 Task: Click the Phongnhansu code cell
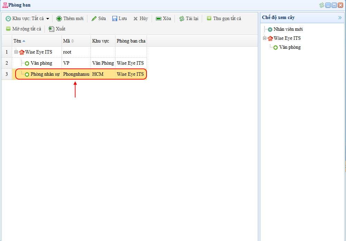click(x=76, y=74)
